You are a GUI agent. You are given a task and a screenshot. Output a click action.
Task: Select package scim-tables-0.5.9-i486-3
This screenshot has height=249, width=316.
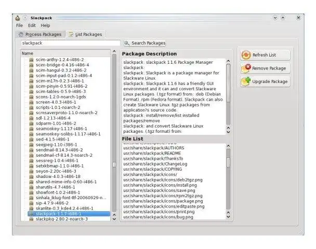point(61,91)
